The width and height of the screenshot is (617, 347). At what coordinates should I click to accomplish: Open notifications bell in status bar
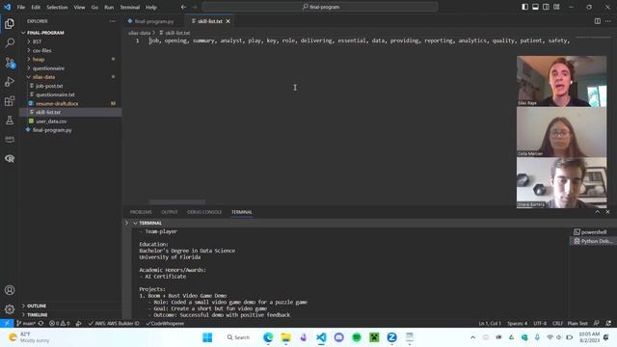tap(608, 324)
